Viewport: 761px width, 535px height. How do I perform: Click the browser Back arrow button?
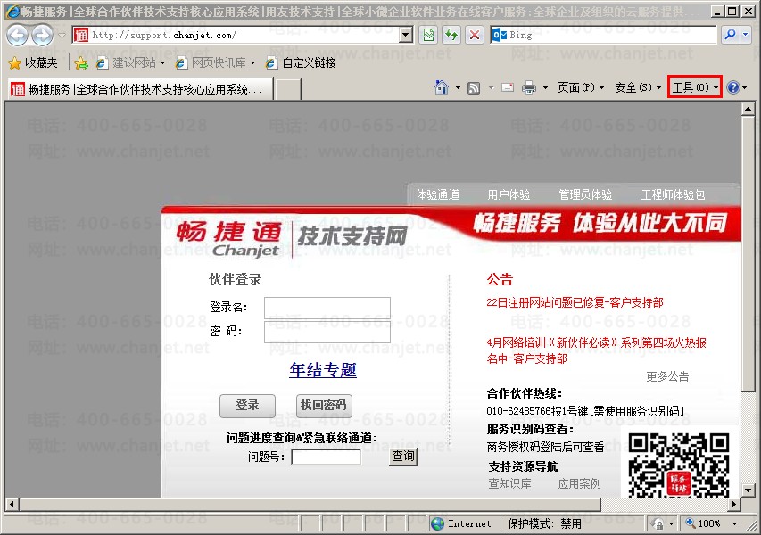click(x=17, y=35)
